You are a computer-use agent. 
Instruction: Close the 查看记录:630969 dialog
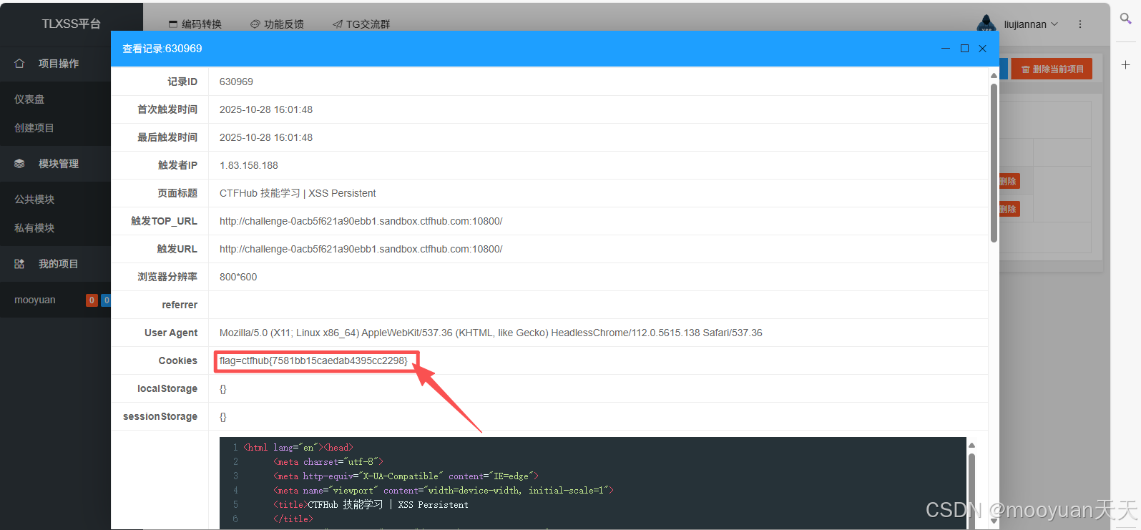983,49
